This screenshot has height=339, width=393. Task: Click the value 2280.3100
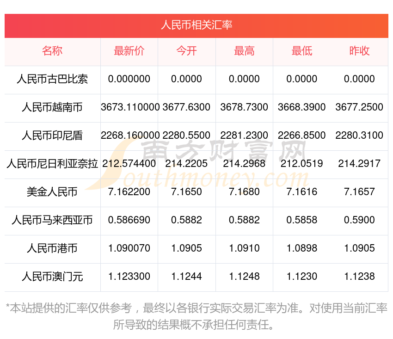(x=359, y=136)
